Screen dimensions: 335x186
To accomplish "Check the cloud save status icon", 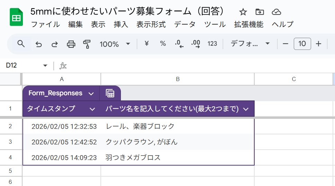I will pyautogui.click(x=276, y=12).
